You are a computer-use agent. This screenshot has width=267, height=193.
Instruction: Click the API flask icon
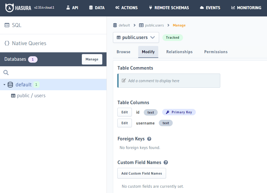click(x=68, y=8)
